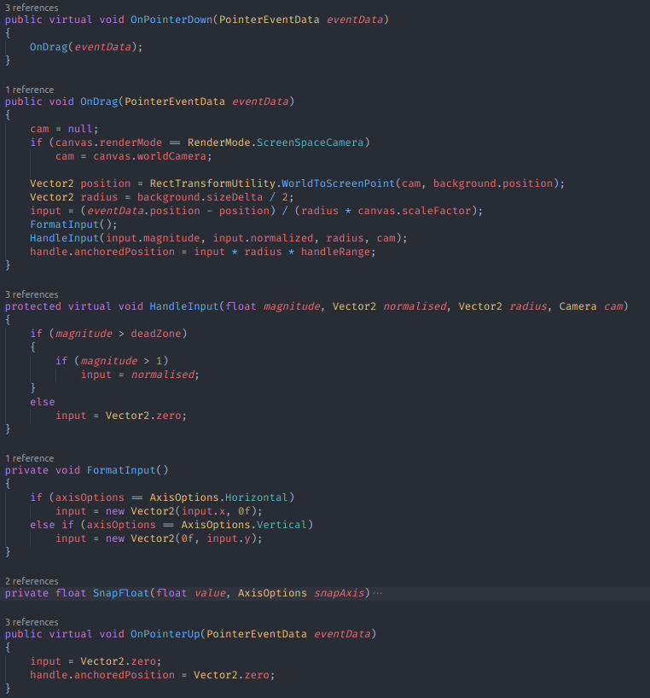The height and width of the screenshot is (698, 650).
Task: Click 'handle.anchoredPosition = Vector2.zero;' line
Action: (x=152, y=675)
